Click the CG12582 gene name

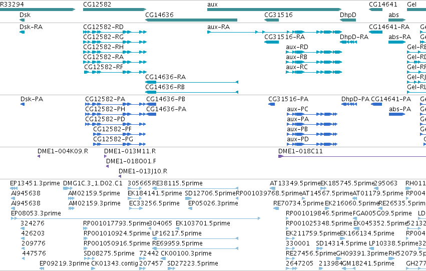point(97,5)
